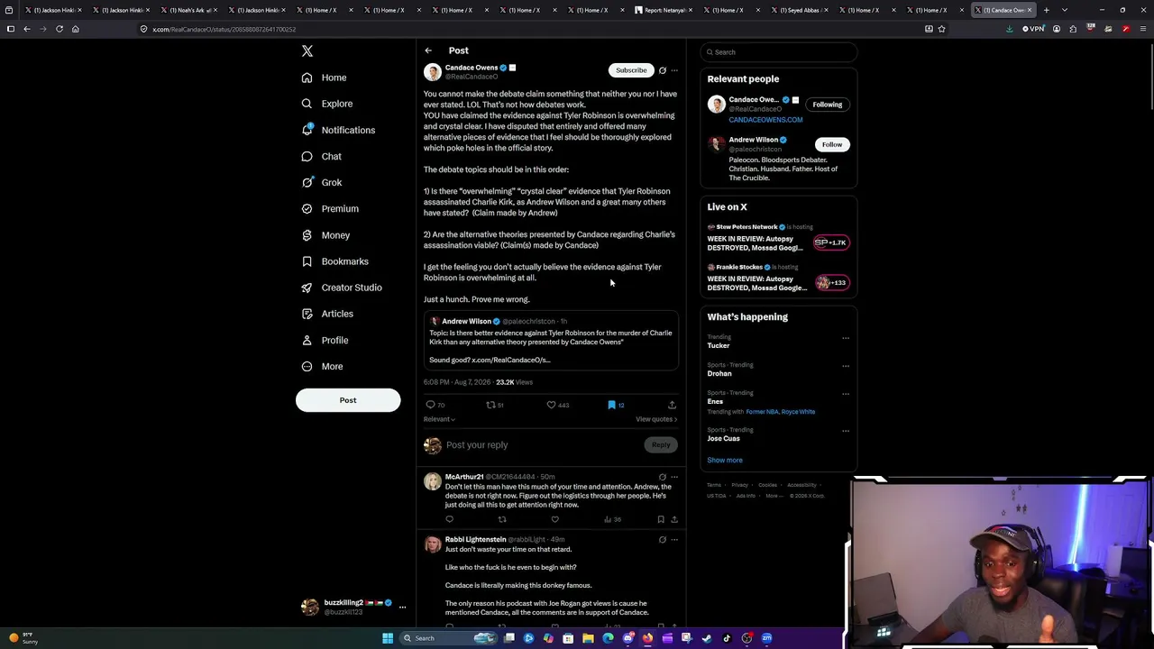The width and height of the screenshot is (1154, 649).
Task: Click the X logo in the sidebar
Action: pyautogui.click(x=307, y=51)
